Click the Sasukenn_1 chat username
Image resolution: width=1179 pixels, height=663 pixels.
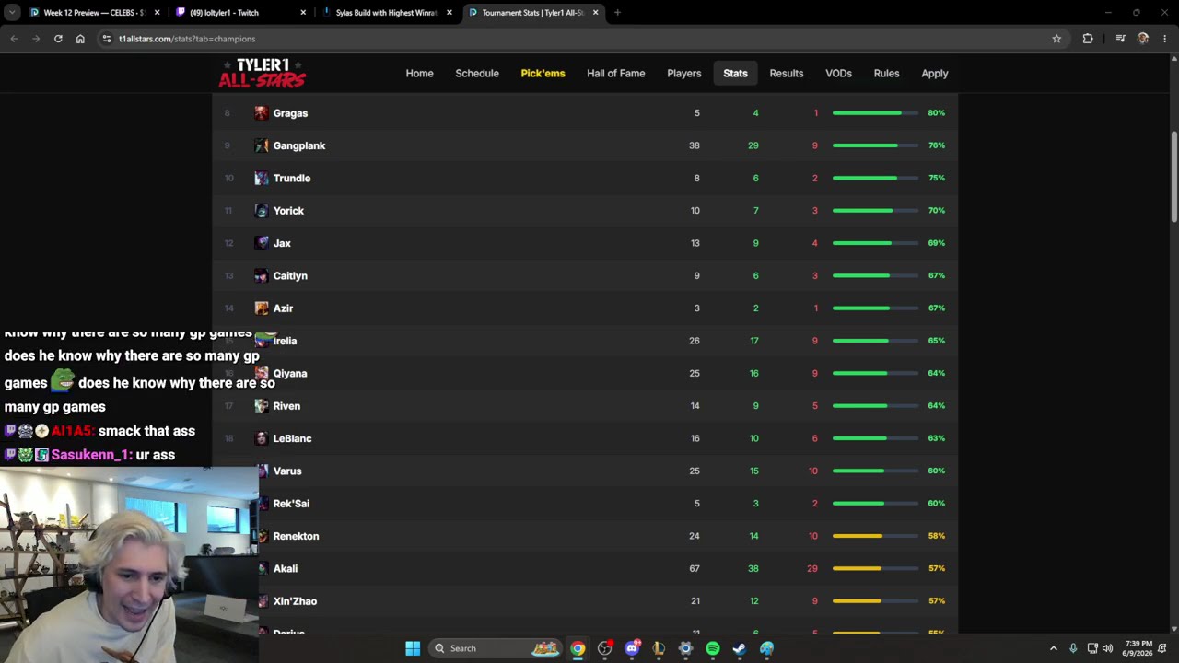click(91, 455)
